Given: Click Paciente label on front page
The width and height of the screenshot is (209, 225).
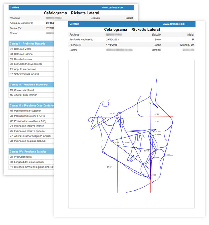Looking at the screenshot, I should click(74, 34).
